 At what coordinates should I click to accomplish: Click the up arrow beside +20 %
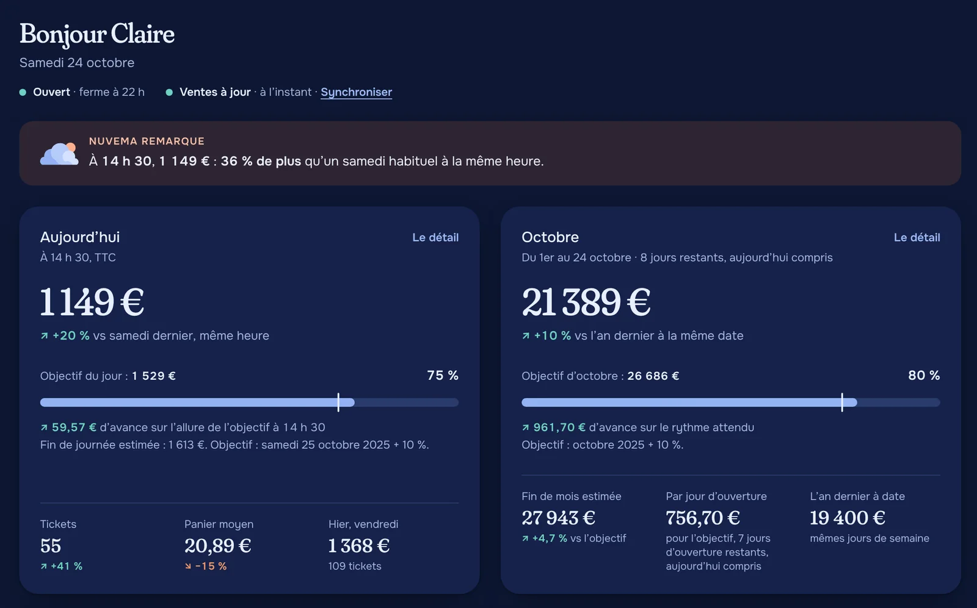tap(44, 336)
